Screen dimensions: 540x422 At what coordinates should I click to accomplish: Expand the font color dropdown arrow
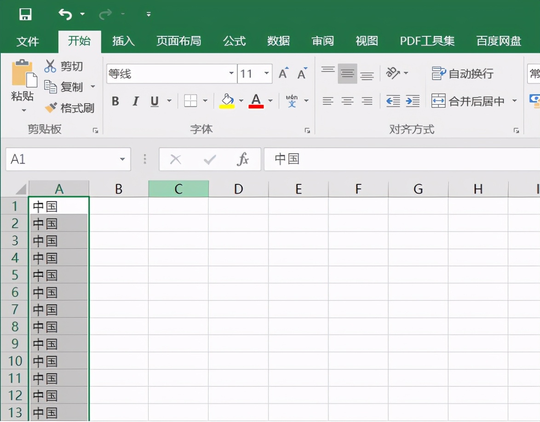click(270, 101)
